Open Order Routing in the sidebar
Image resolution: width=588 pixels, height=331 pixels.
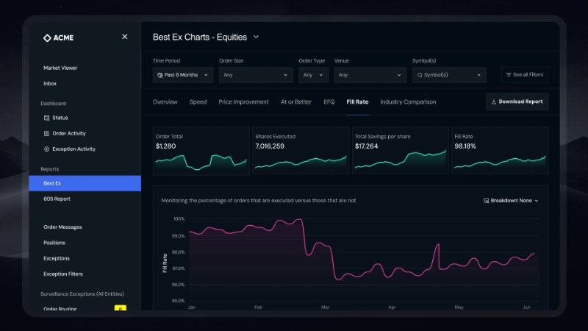60,308
